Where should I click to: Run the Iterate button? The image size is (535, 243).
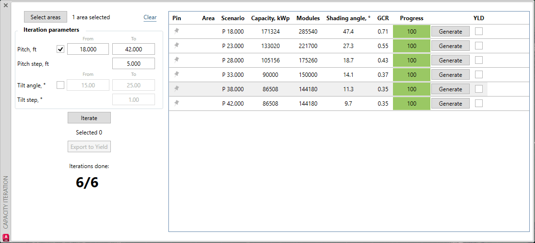(89, 118)
